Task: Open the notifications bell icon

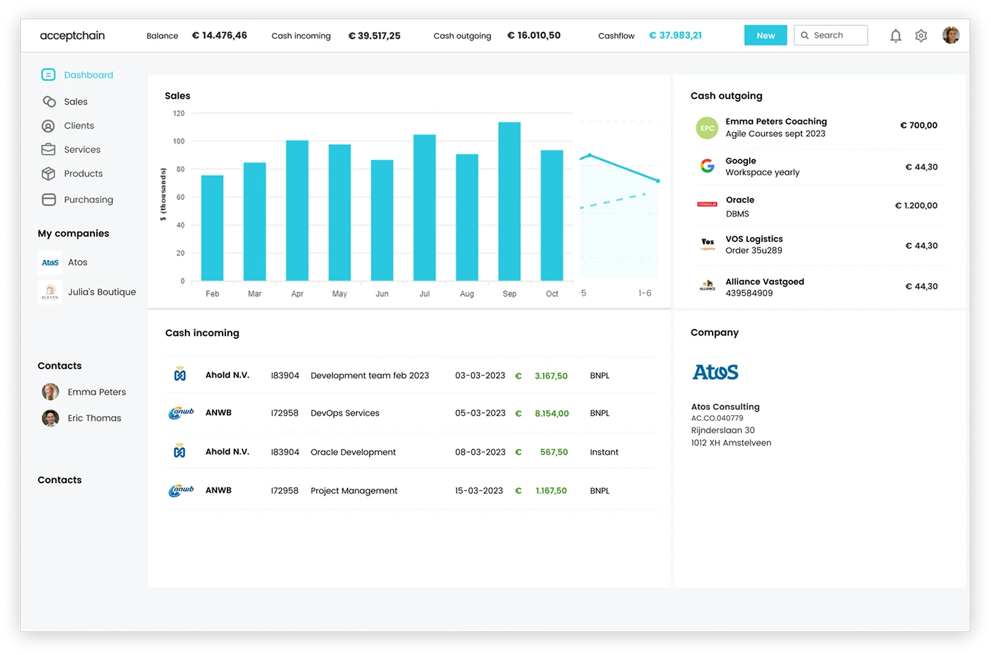Action: click(895, 36)
